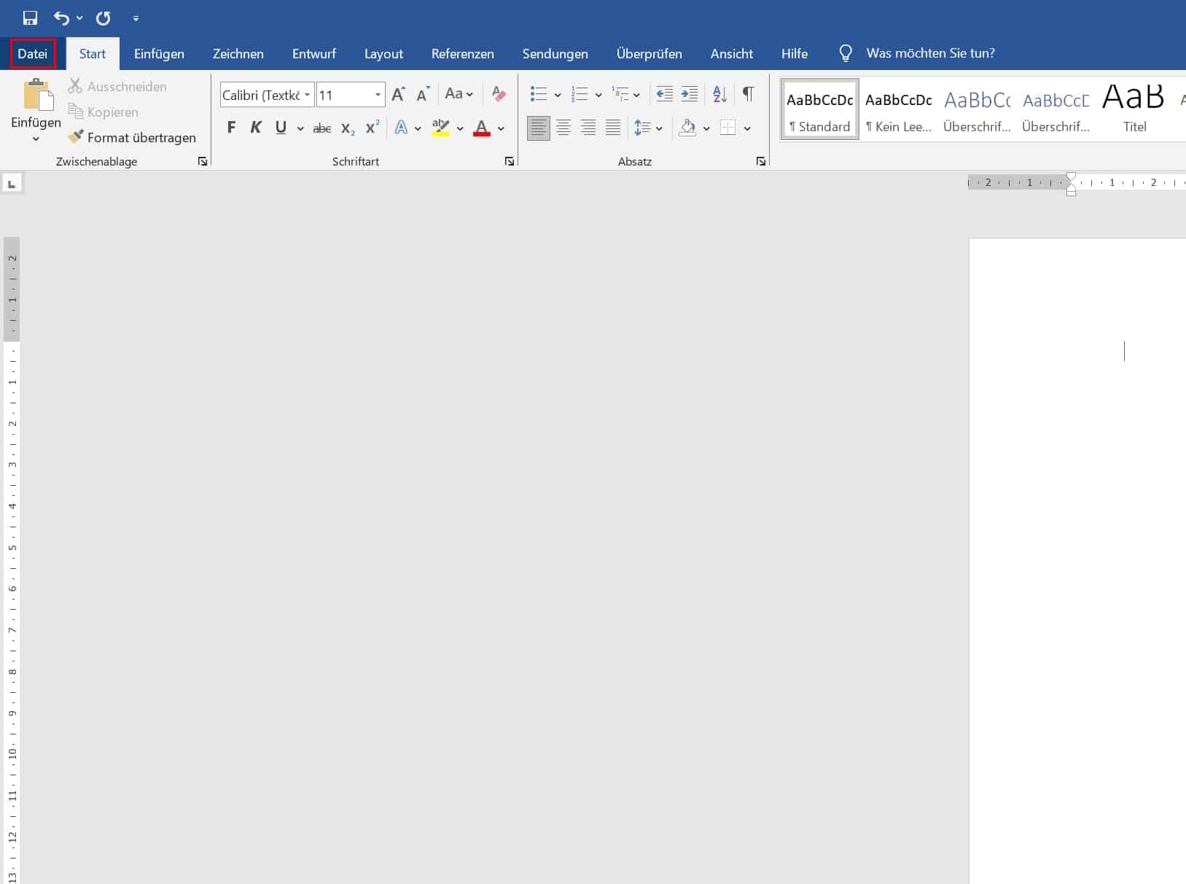The width and height of the screenshot is (1186, 884).
Task: Click the Save disk icon
Action: point(30,18)
